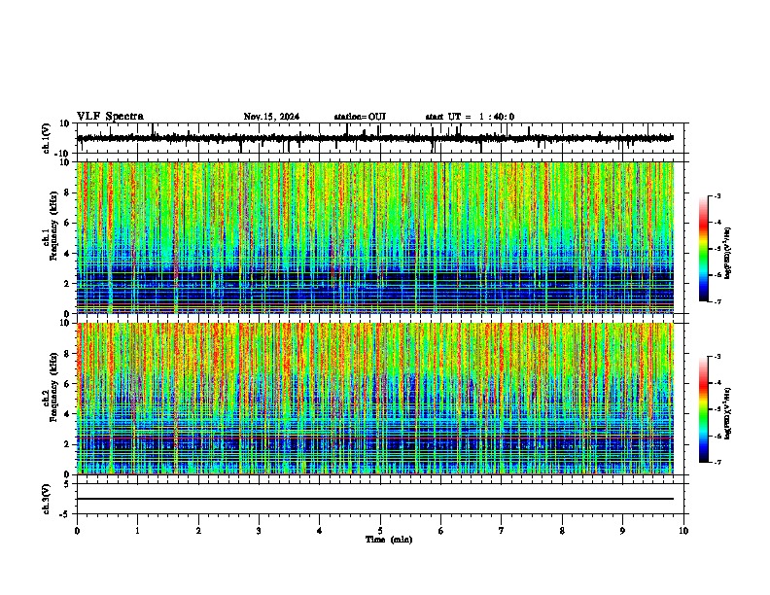Viewport: 770px width, 595px height.
Task: Click the time-axis tick label "0"
Action: [x=77, y=531]
